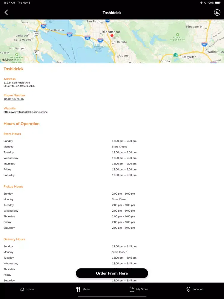This screenshot has width=224, height=299.
Task: Click the status bar time 11:37 AM
Action: pos(9,3)
